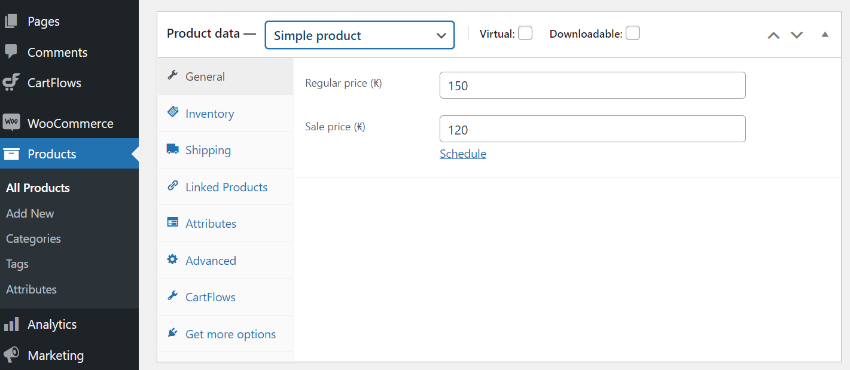Click the WooCommerce logo icon
This screenshot has width=850, height=370.
tap(11, 123)
